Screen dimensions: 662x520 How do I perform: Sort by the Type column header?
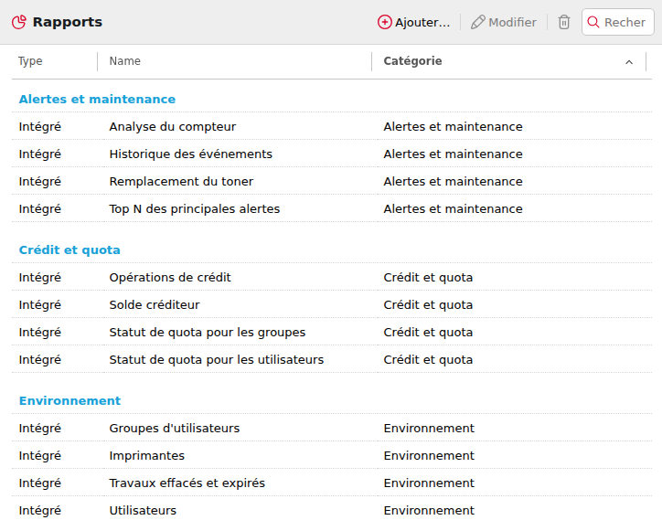(x=30, y=61)
